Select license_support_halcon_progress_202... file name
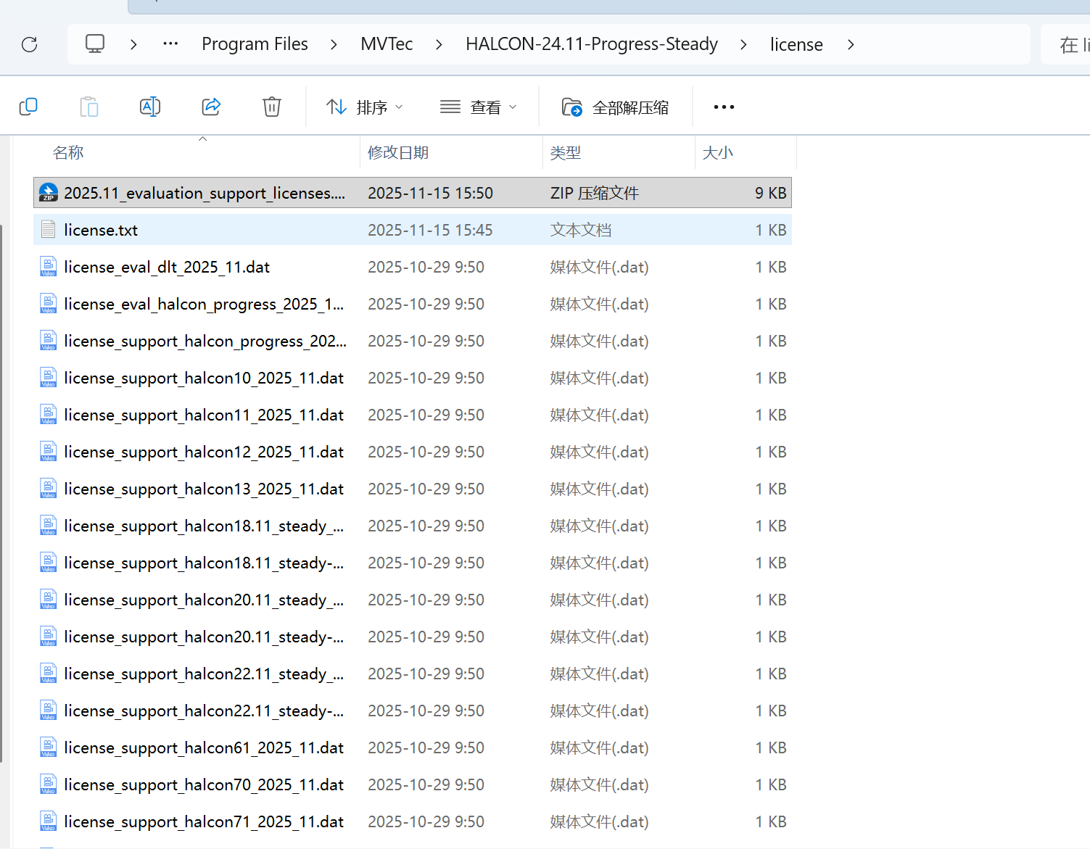 205,341
